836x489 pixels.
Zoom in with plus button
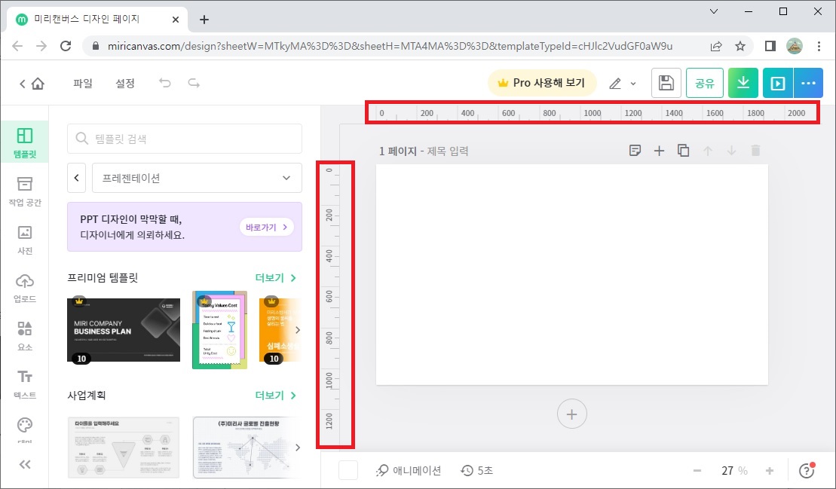[x=770, y=470]
